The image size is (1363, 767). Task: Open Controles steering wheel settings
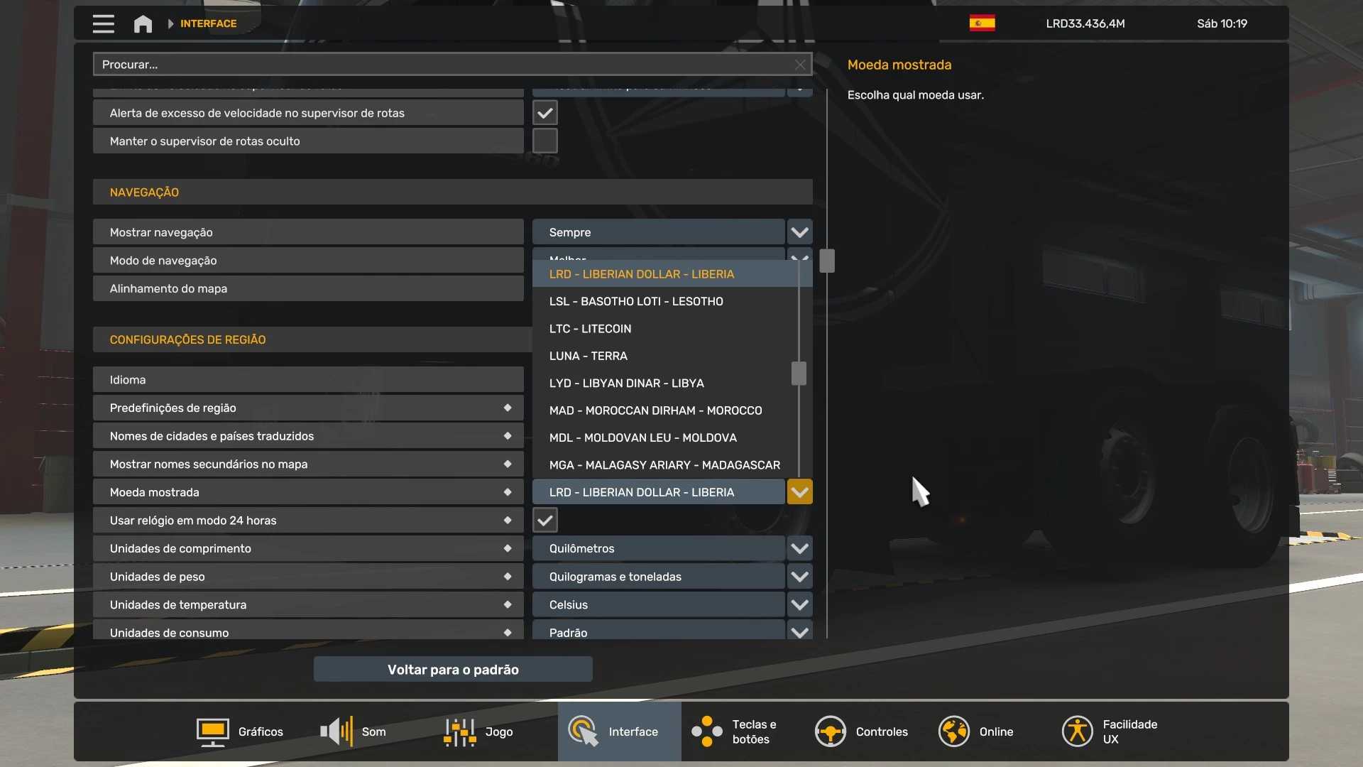point(861,731)
